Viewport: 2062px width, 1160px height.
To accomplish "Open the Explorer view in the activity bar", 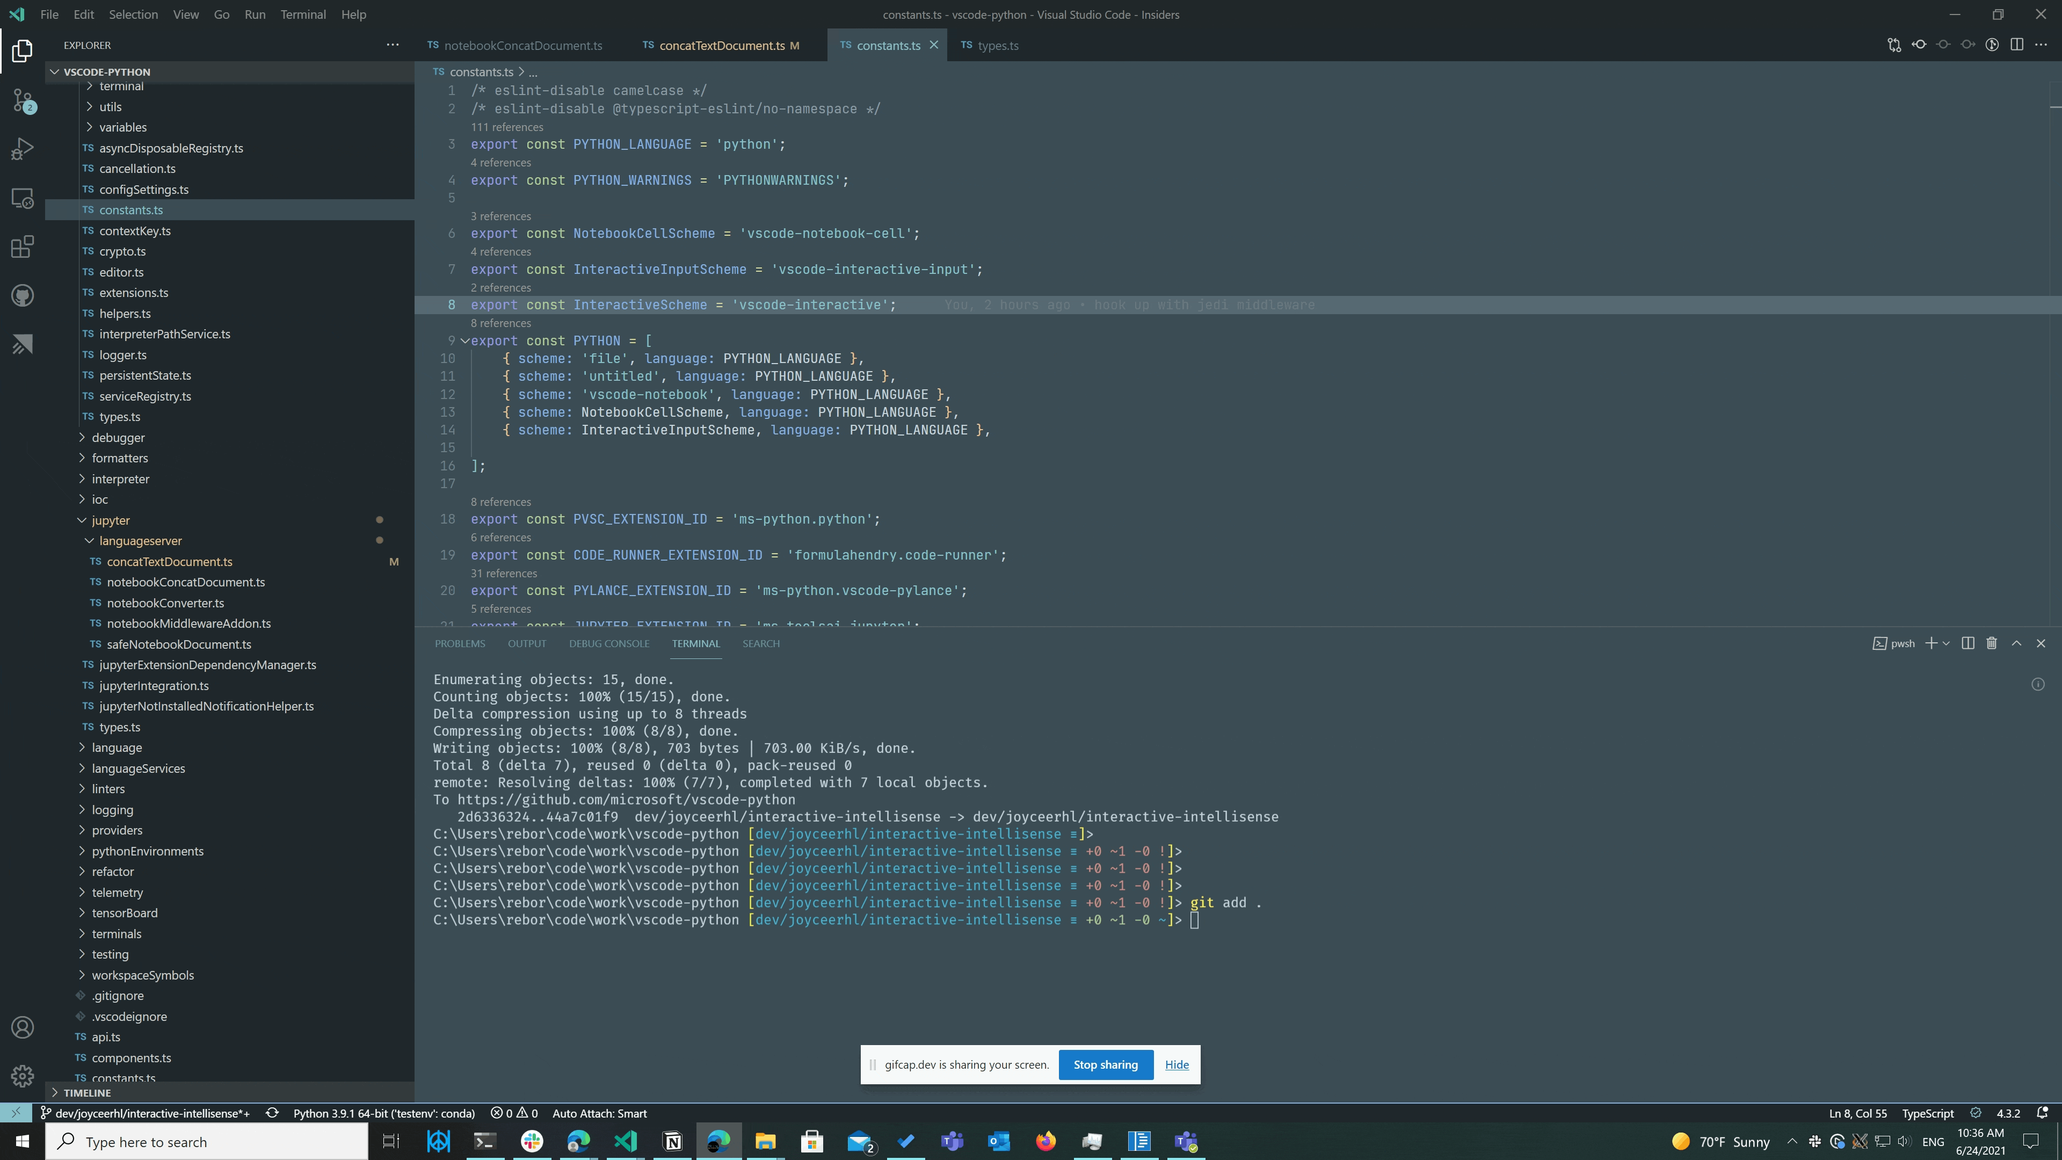I will [x=21, y=50].
